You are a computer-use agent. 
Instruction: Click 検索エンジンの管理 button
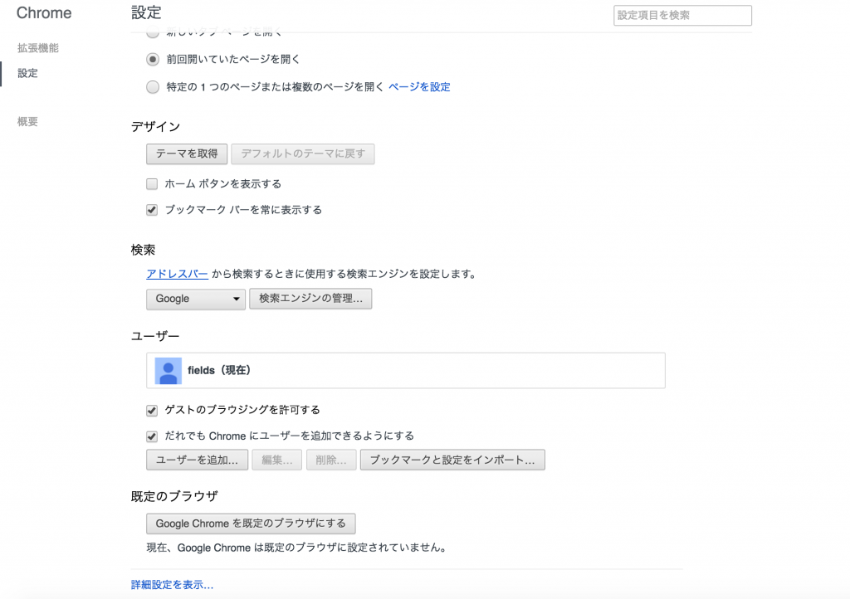[310, 299]
